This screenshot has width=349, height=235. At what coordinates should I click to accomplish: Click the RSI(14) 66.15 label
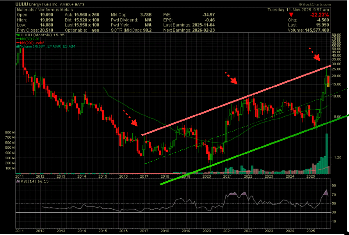34,182
